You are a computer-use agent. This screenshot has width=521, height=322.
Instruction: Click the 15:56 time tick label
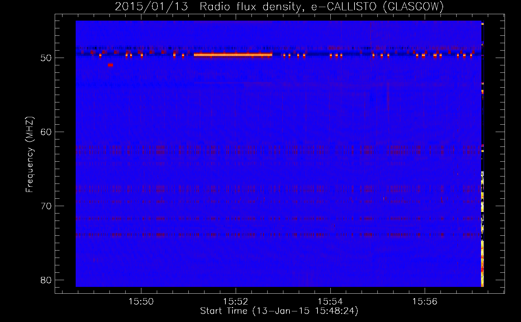tap(425, 301)
